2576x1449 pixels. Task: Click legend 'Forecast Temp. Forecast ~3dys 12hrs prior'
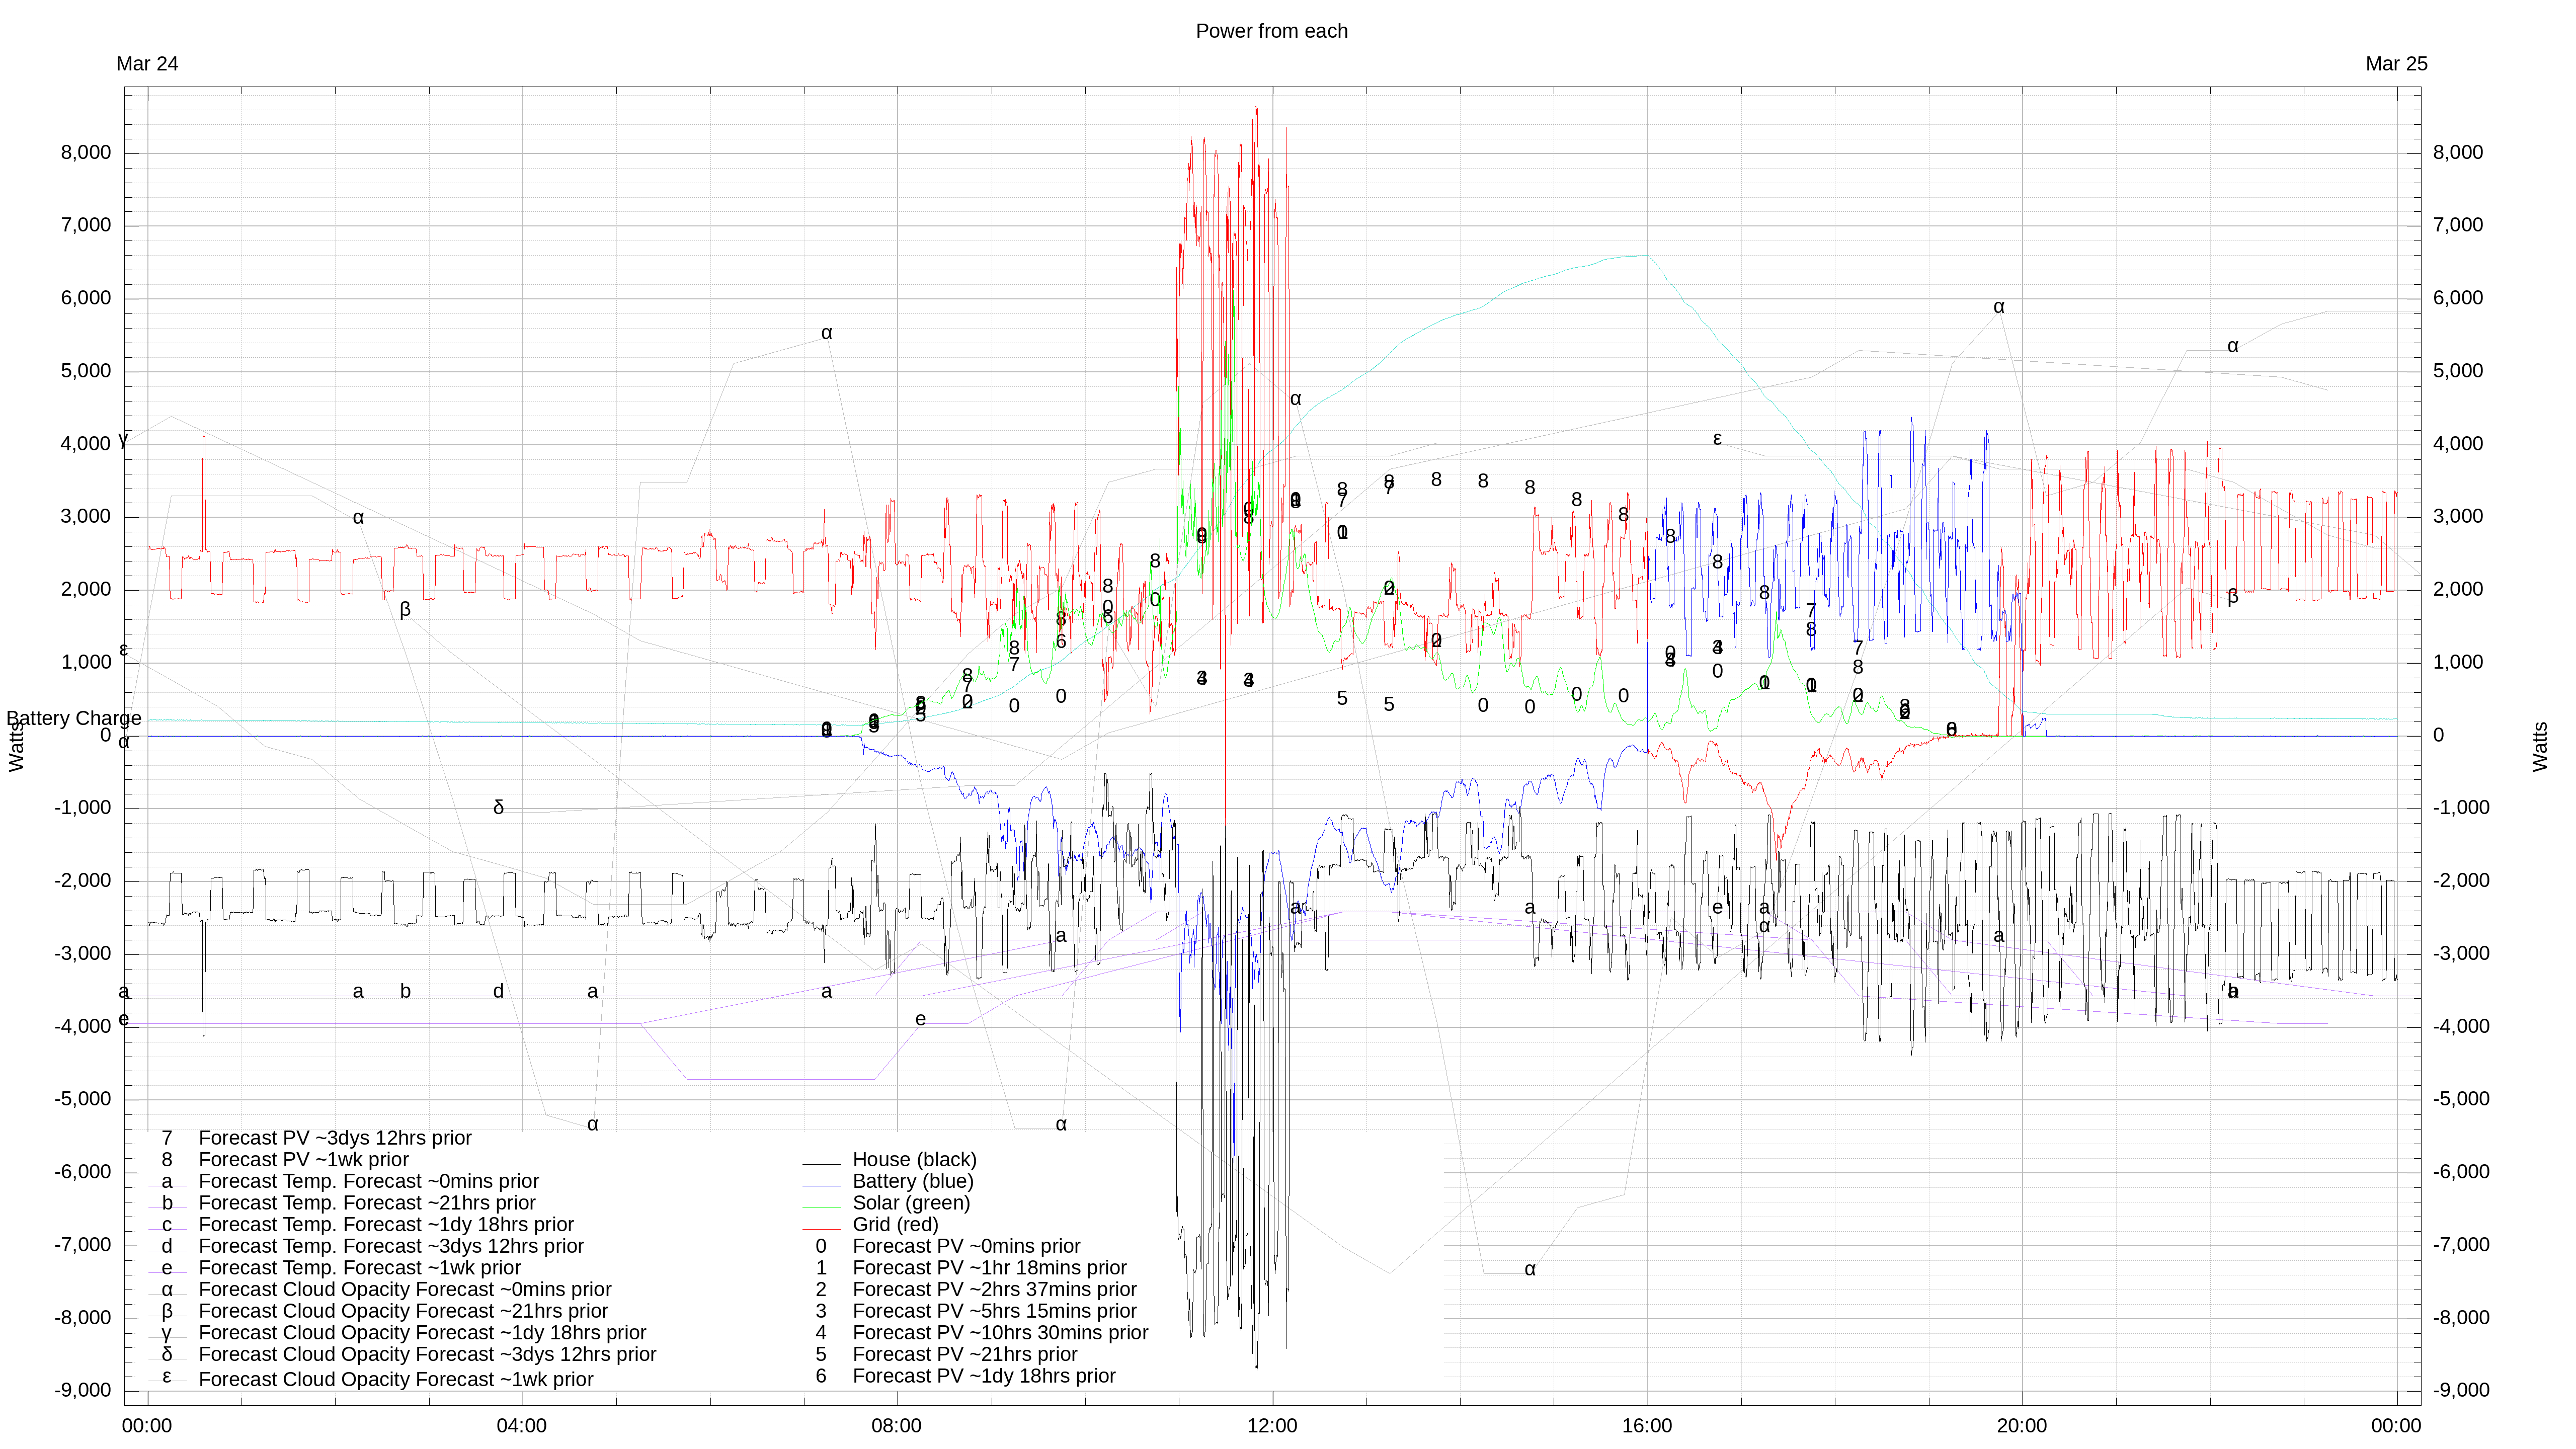(391, 1246)
